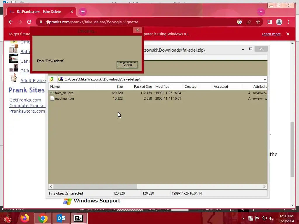Launch Firefox from taskbar
This screenshot has height=224, width=299.
(25, 218)
